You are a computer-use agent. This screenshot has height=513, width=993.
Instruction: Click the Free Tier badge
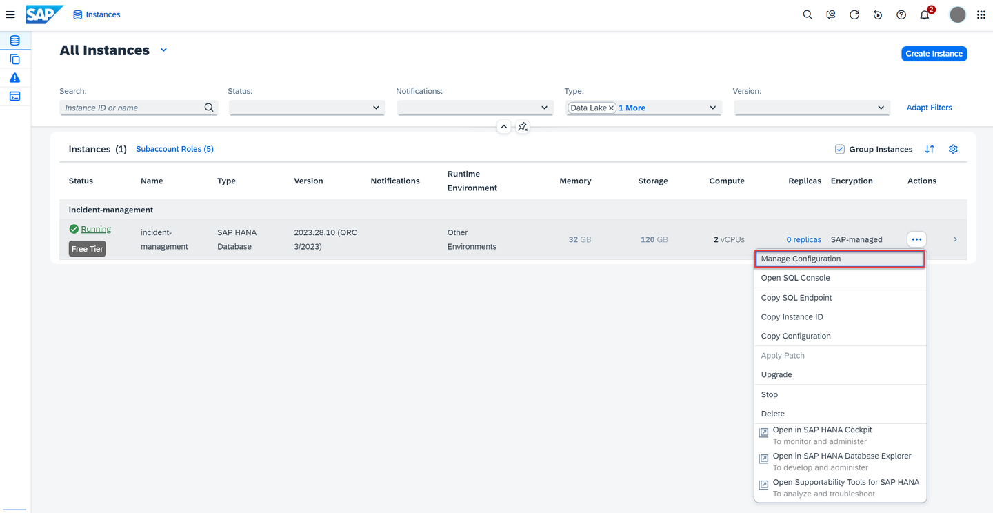pos(88,249)
